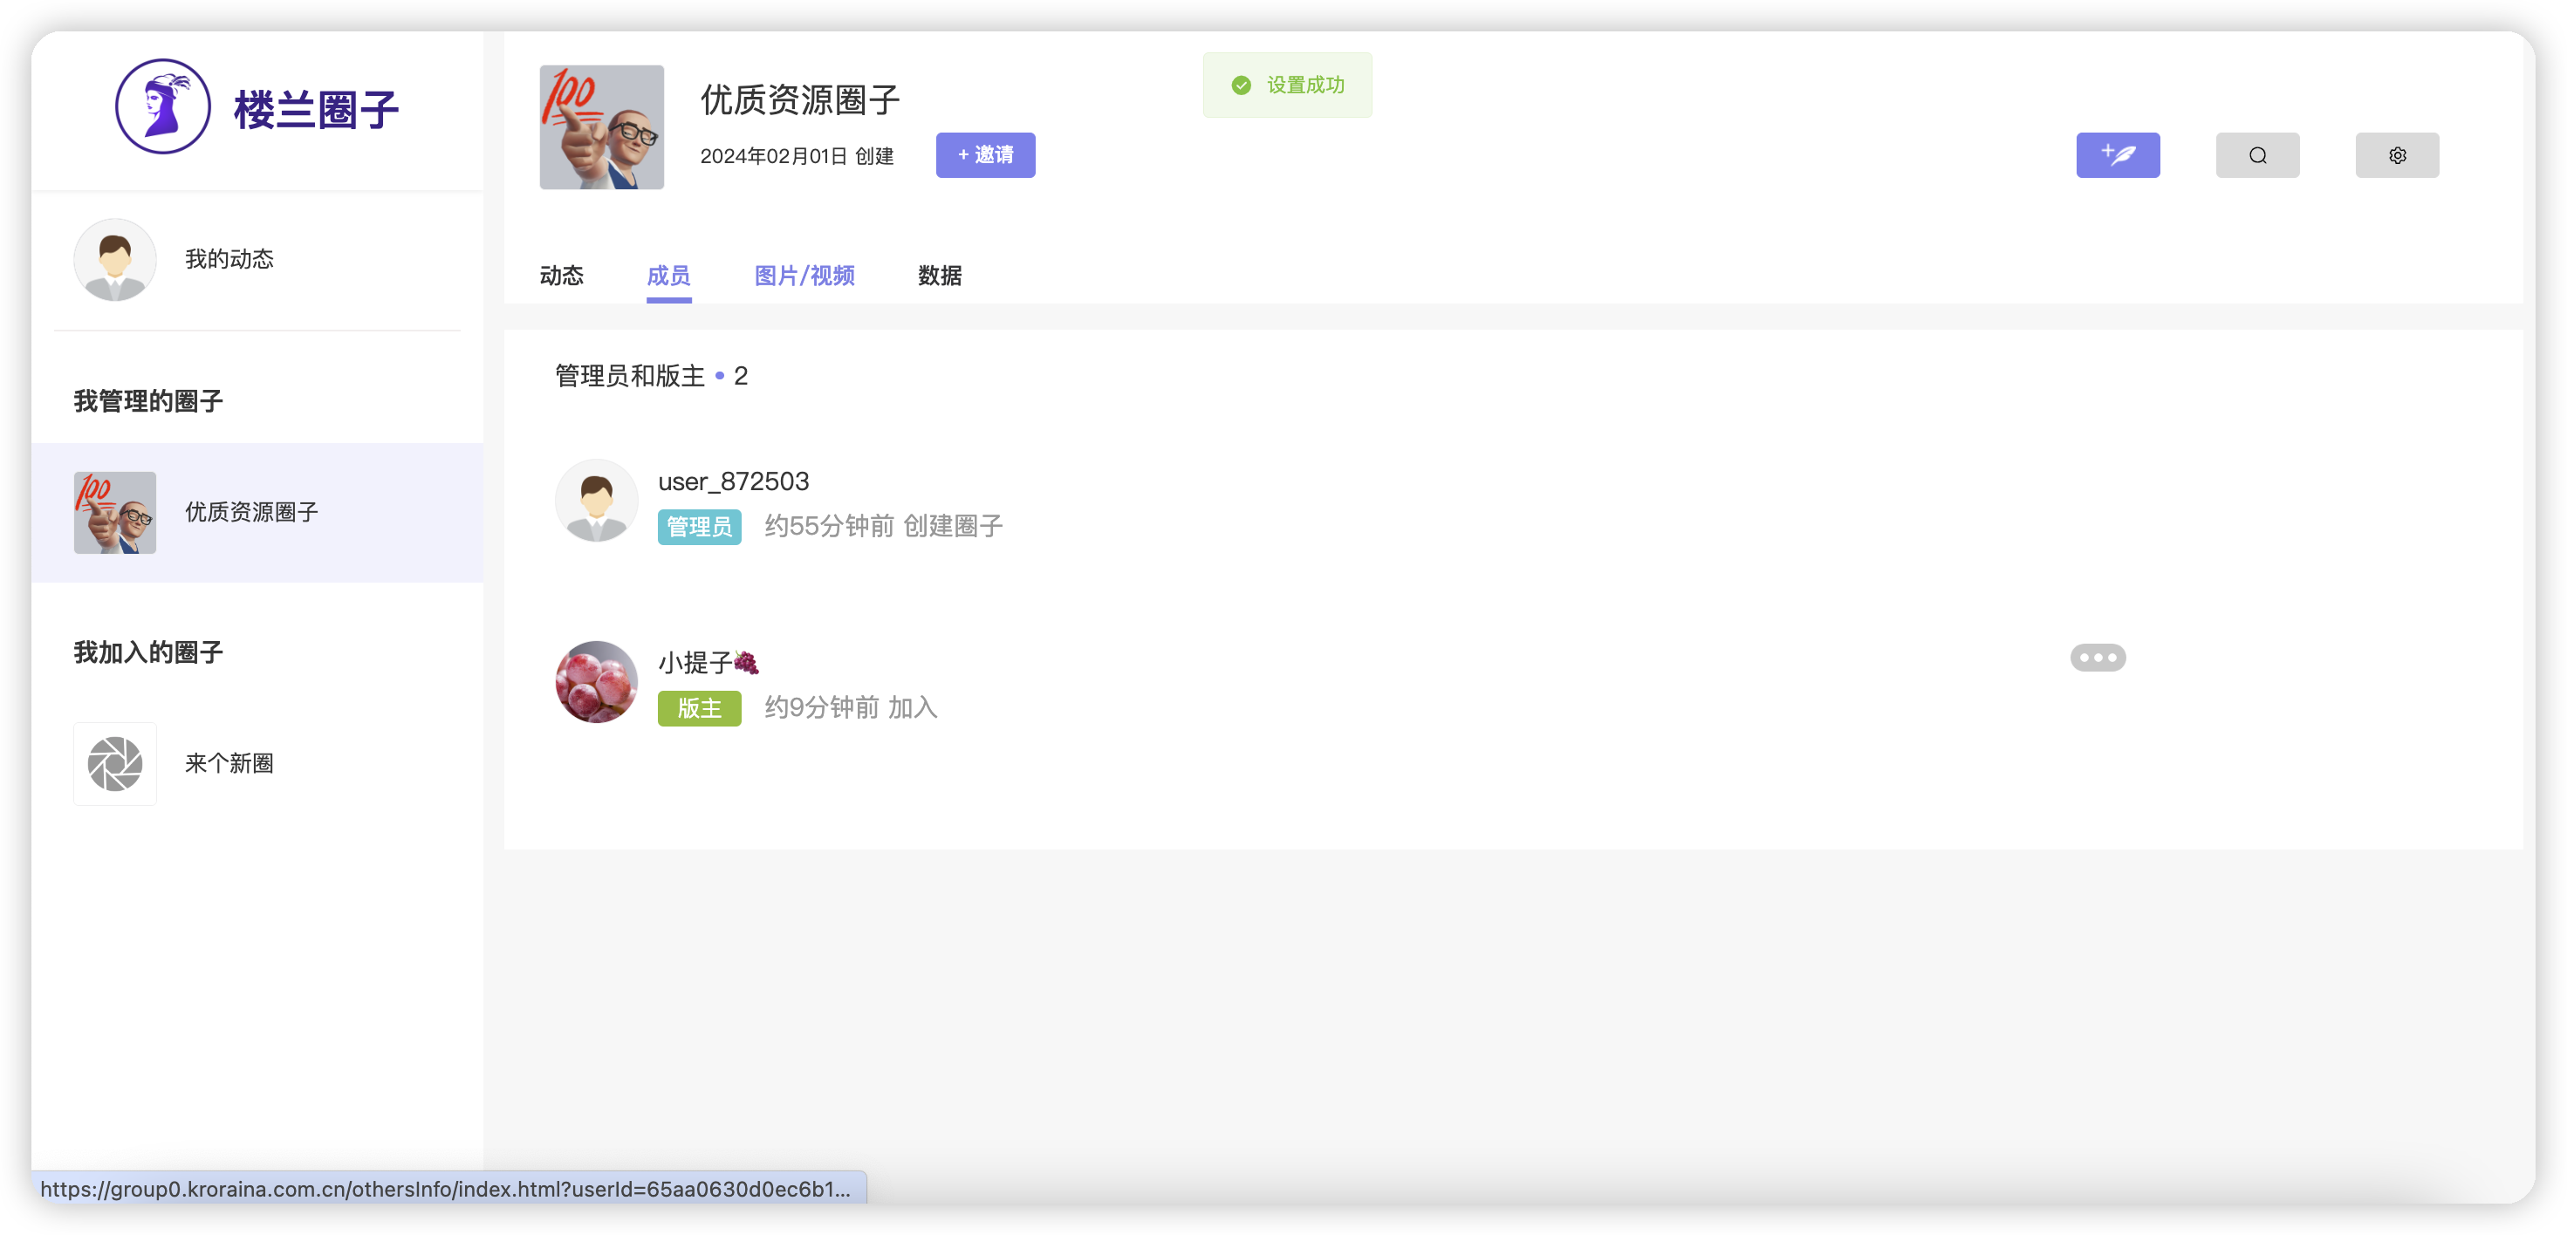Click the 约9分钟前 加入 text
Screen dimensions: 2567x1235
[x=851, y=707]
